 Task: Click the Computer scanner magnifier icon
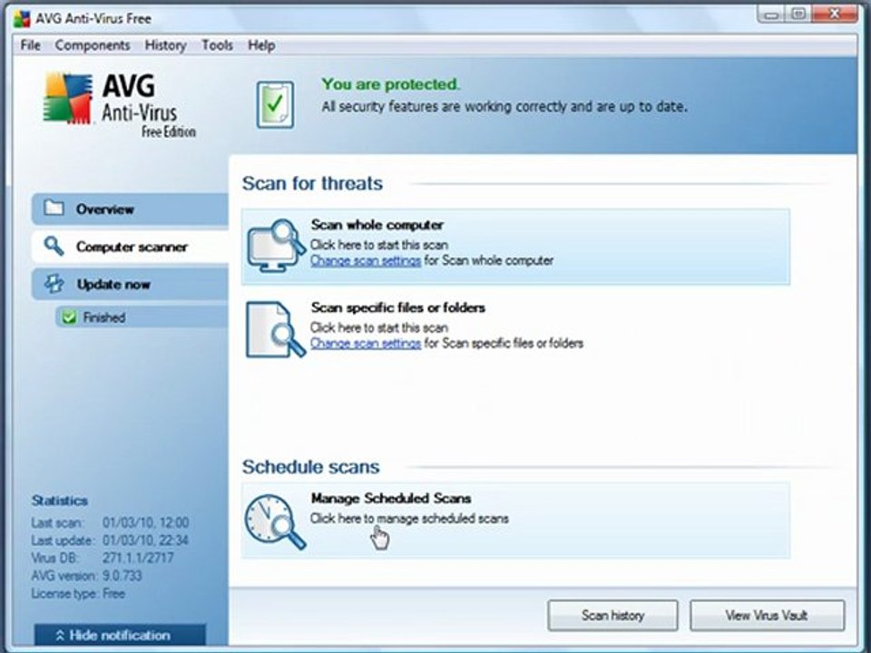pyautogui.click(x=54, y=246)
